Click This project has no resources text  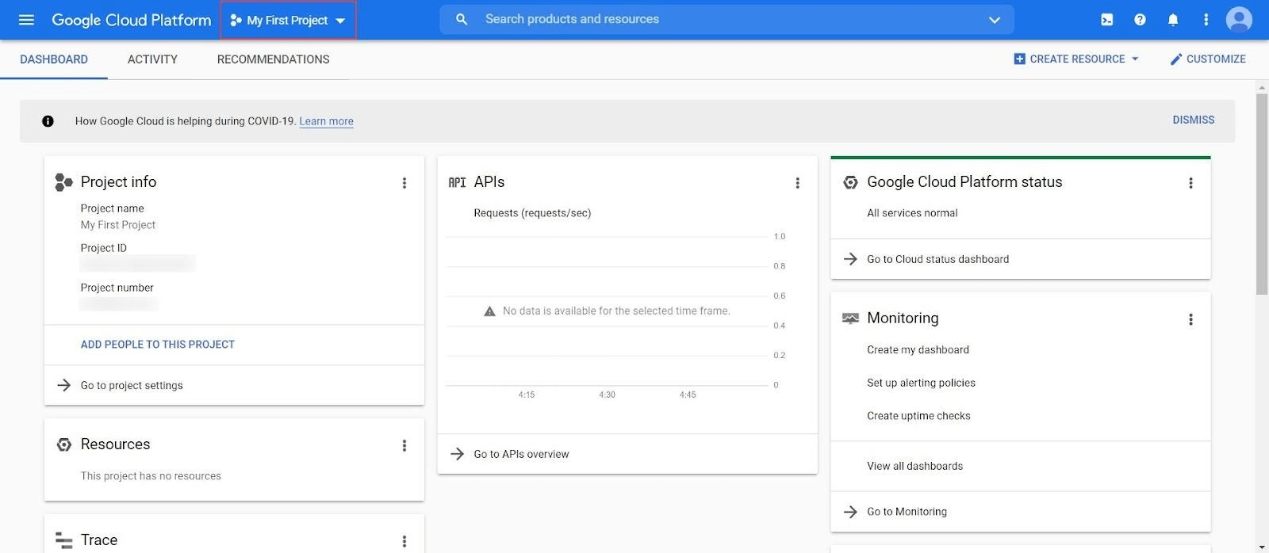coord(151,476)
